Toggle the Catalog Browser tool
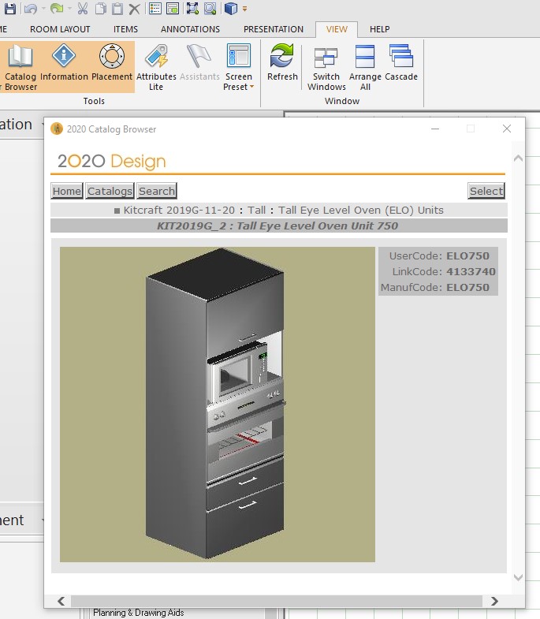540x619 pixels. (x=20, y=67)
